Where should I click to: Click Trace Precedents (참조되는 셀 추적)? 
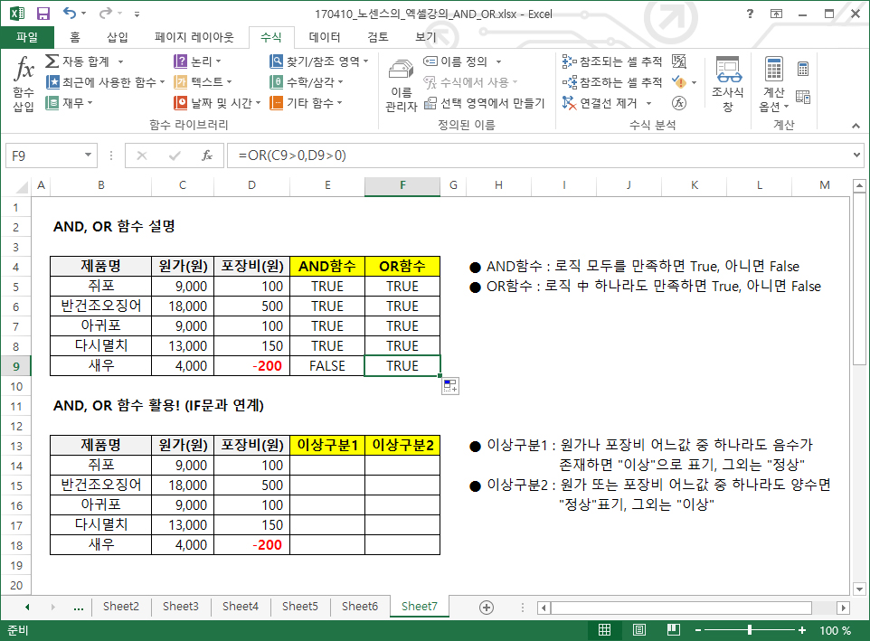click(612, 61)
